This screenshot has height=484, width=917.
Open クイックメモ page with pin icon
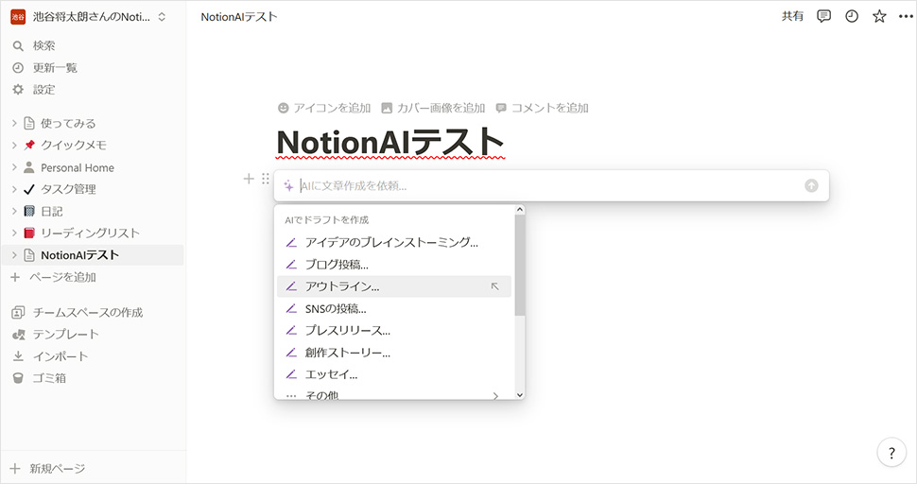click(x=73, y=145)
